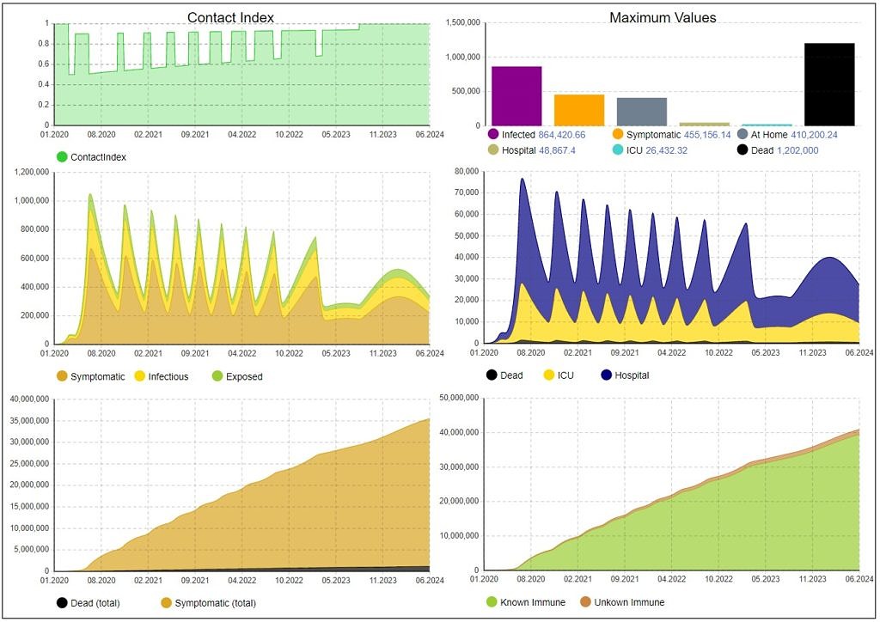Click the Maximum Values chart title
This screenshot has height=622, width=880.
tap(663, 18)
